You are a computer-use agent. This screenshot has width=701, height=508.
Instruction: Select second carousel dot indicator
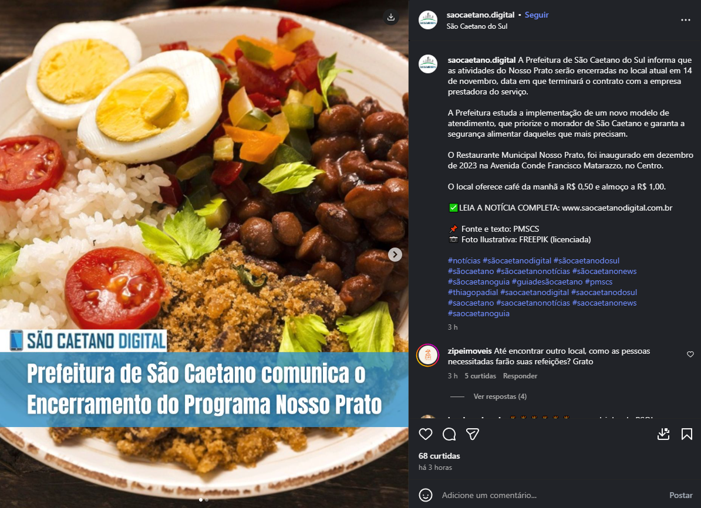(x=207, y=500)
